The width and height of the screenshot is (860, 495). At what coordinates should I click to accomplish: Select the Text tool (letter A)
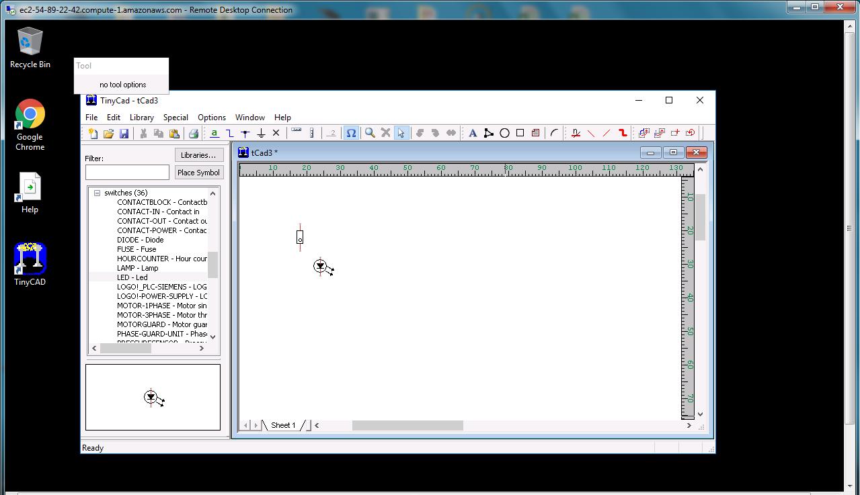(473, 133)
